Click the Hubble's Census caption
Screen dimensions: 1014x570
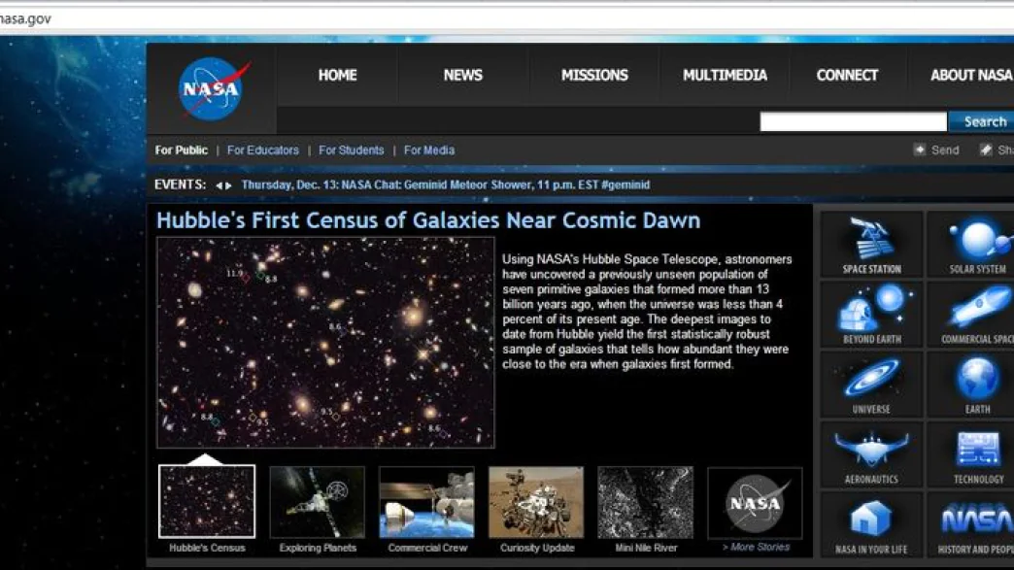tap(207, 548)
